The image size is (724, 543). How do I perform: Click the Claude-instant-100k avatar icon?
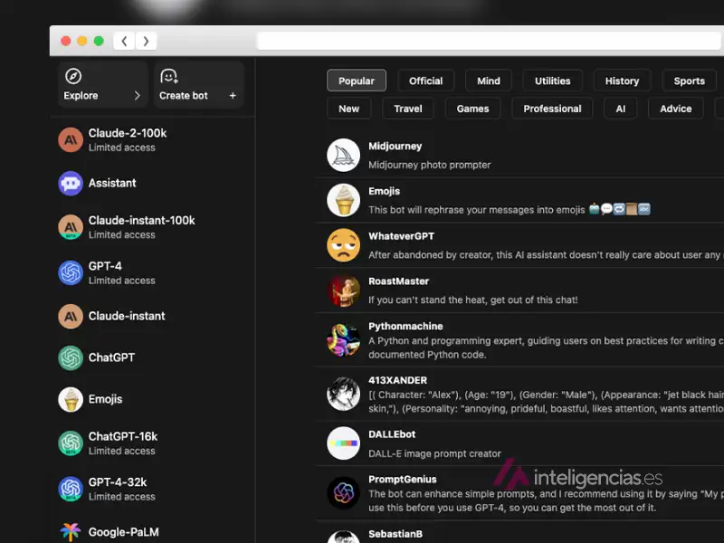[71, 227]
